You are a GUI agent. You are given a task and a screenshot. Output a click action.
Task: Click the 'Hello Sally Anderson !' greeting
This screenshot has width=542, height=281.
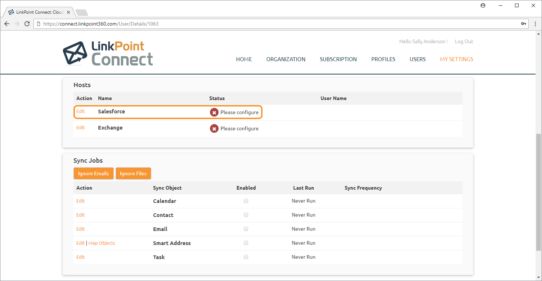pyautogui.click(x=424, y=41)
